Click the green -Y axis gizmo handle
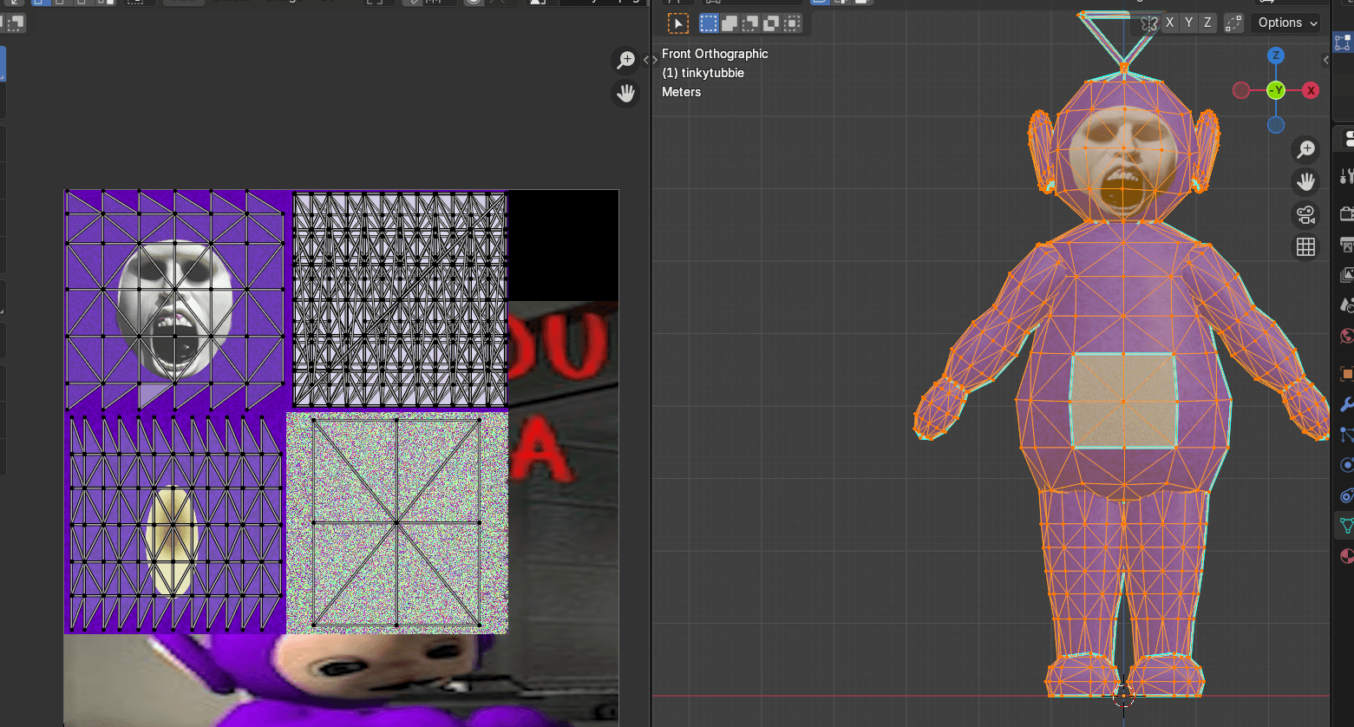1354x727 pixels. point(1275,90)
